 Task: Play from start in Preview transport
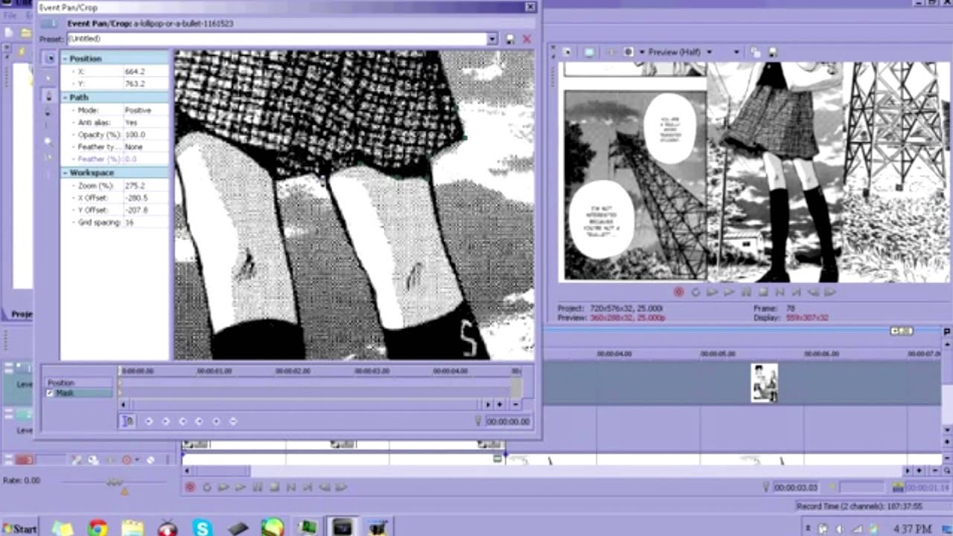coord(712,293)
